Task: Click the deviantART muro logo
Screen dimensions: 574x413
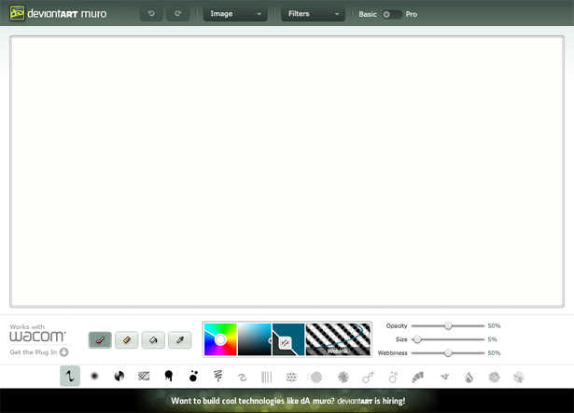Action: (58, 14)
